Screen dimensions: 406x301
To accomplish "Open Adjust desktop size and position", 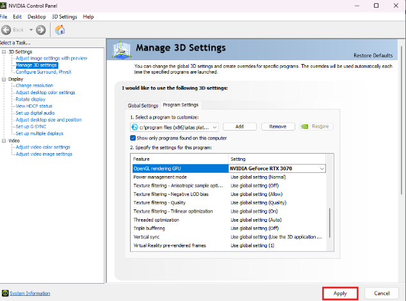I will point(49,120).
